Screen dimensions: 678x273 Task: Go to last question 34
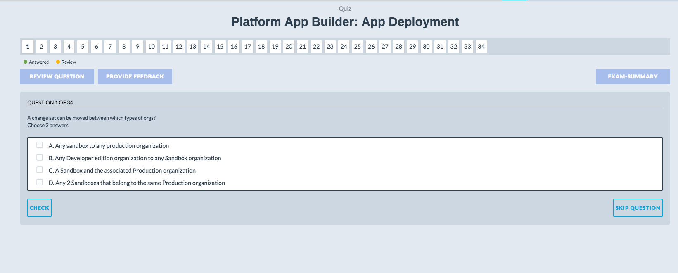481,47
